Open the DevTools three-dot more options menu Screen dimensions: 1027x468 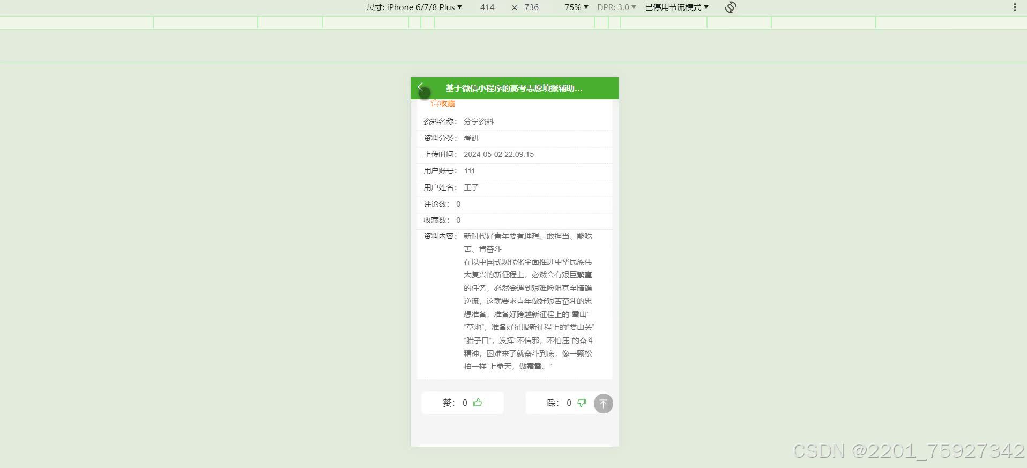[x=1015, y=7]
